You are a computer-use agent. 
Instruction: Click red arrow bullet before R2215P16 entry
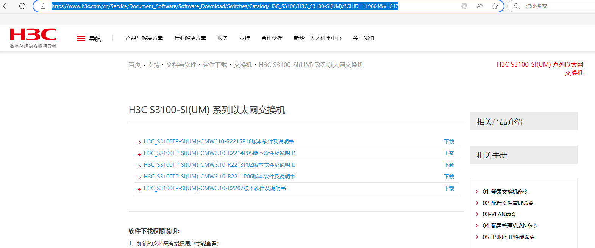click(x=140, y=143)
